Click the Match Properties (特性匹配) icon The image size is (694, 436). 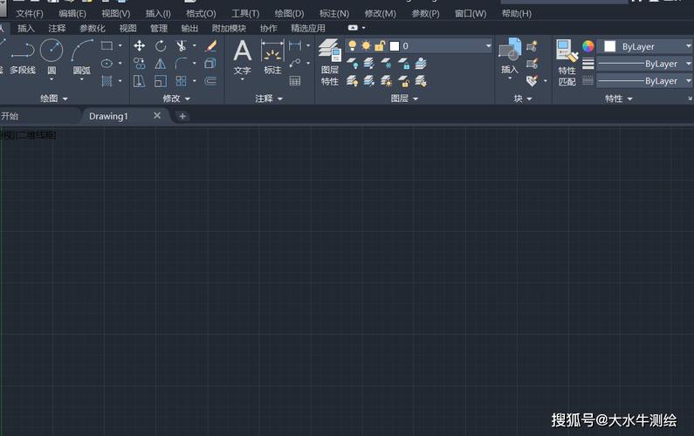coord(567,61)
